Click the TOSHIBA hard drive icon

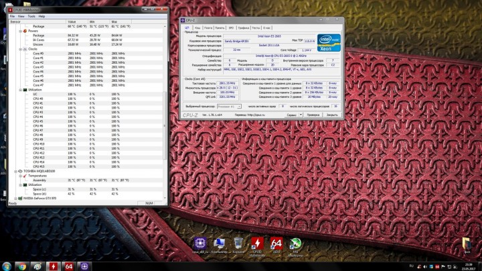(x=20, y=171)
